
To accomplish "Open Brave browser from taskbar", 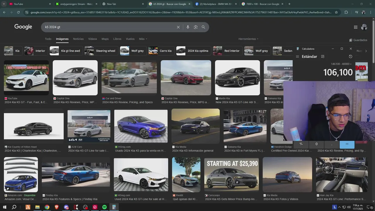I will click(x=57, y=207).
